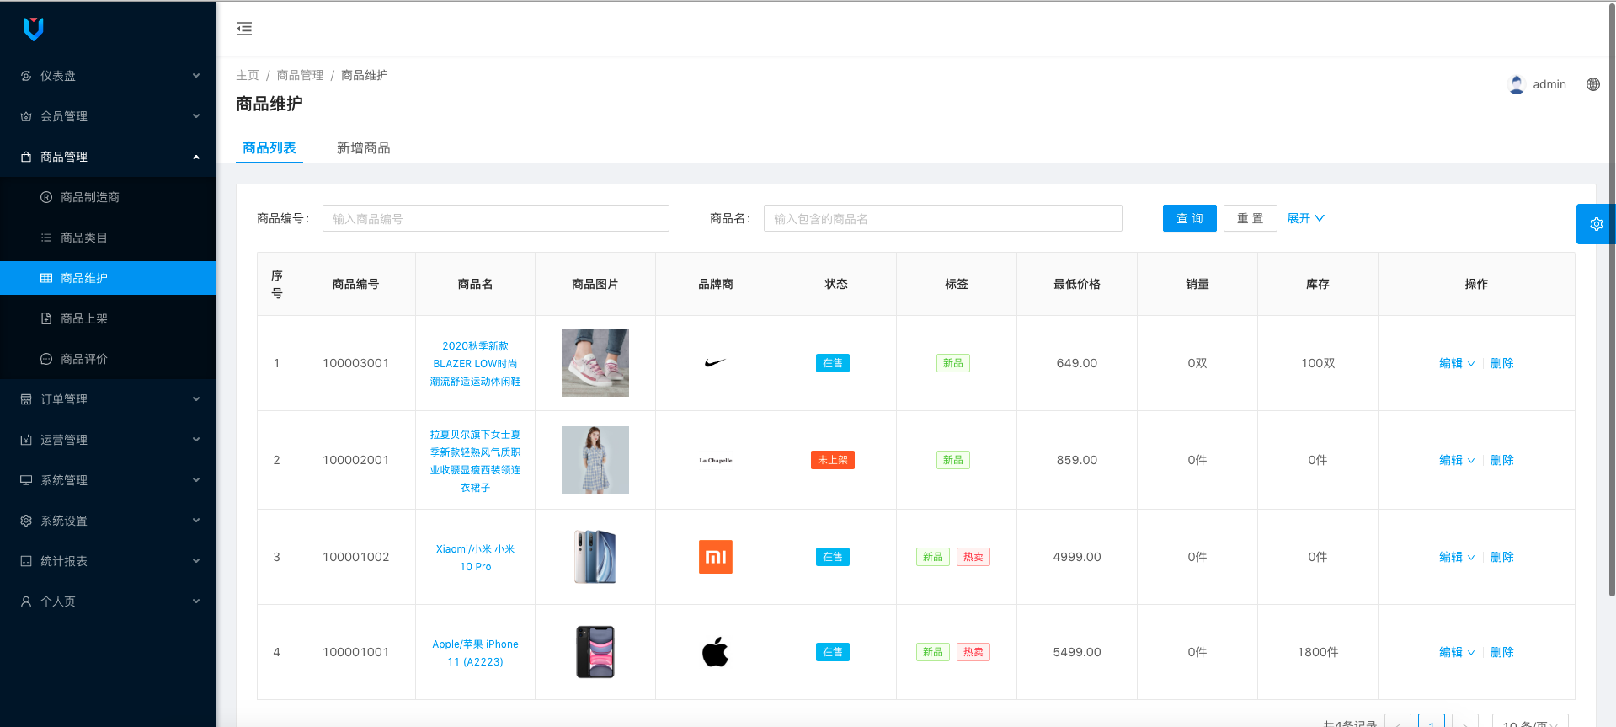Viewport: 1616px width, 727px height.
Task: Expand more filters with 展开
Action: tap(1306, 218)
